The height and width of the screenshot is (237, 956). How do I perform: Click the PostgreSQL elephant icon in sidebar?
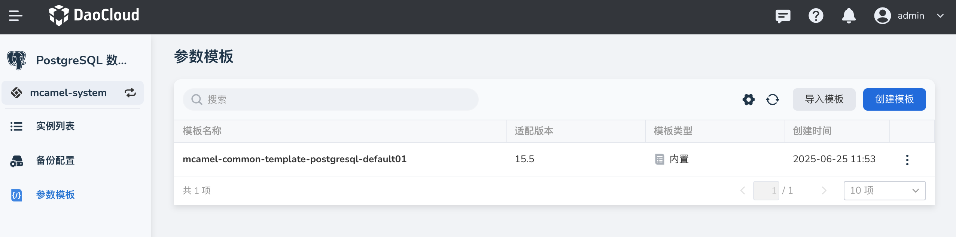tap(16, 60)
